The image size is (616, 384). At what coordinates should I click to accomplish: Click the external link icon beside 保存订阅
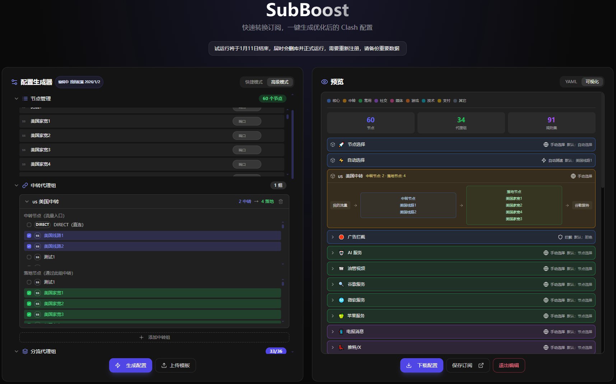[481, 365]
